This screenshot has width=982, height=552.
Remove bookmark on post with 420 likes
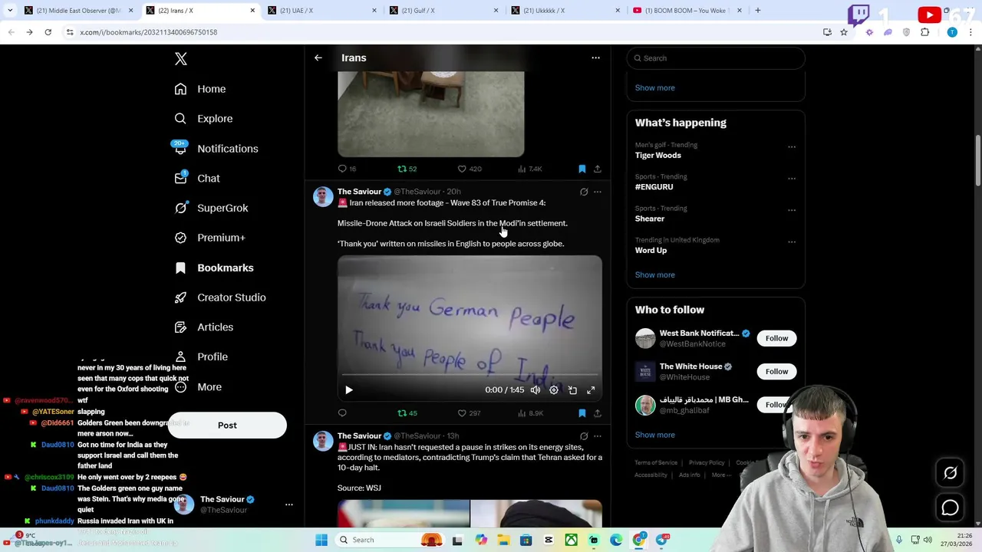point(582,169)
